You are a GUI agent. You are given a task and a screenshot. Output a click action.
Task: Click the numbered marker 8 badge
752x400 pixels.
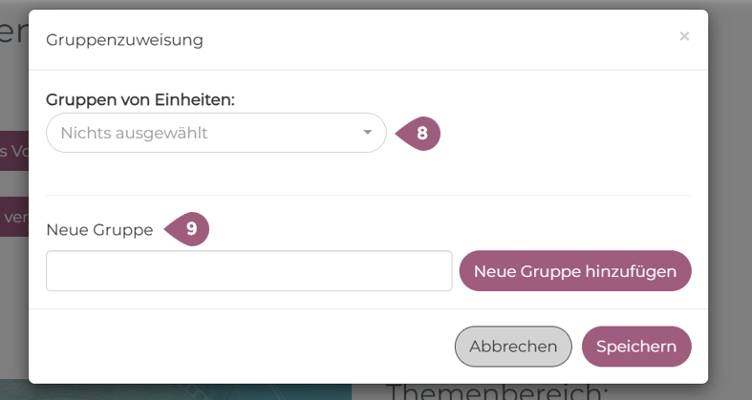(420, 133)
